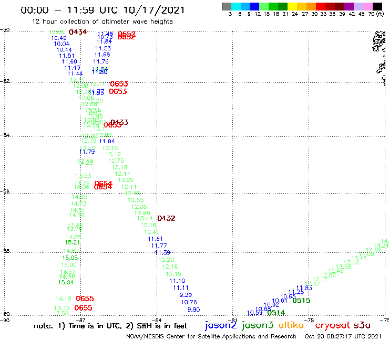Image resolution: width=389 pixels, height=341 pixels.
Task: Click the 13.15 wave height value
Action: 173,274
